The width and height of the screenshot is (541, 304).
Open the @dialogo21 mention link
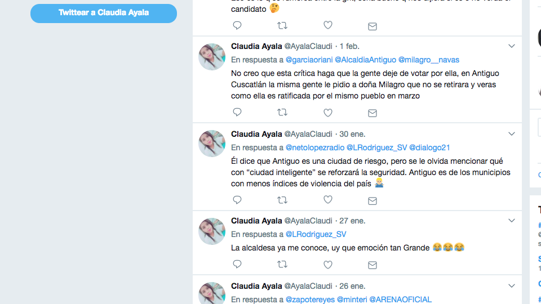[429, 147]
